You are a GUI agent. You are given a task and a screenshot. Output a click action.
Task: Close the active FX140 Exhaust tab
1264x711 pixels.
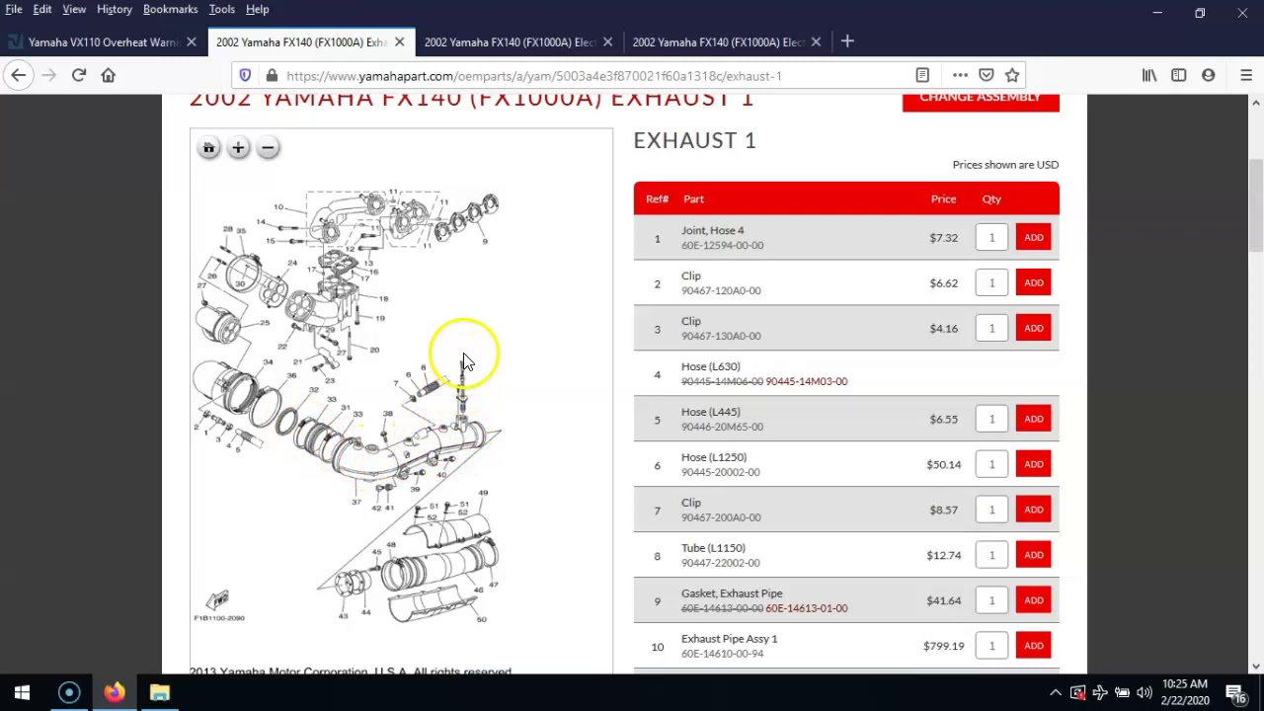399,41
